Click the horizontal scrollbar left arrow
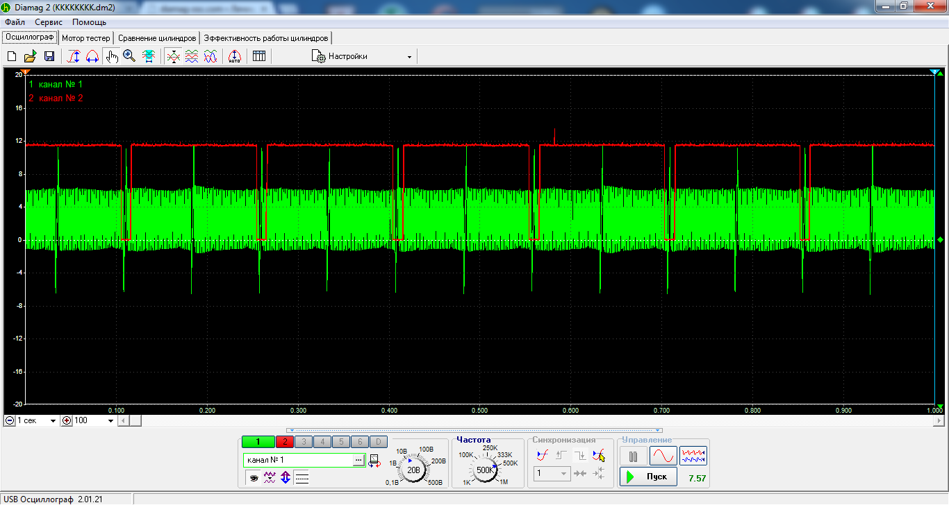This screenshot has width=949, height=505. pos(123,420)
